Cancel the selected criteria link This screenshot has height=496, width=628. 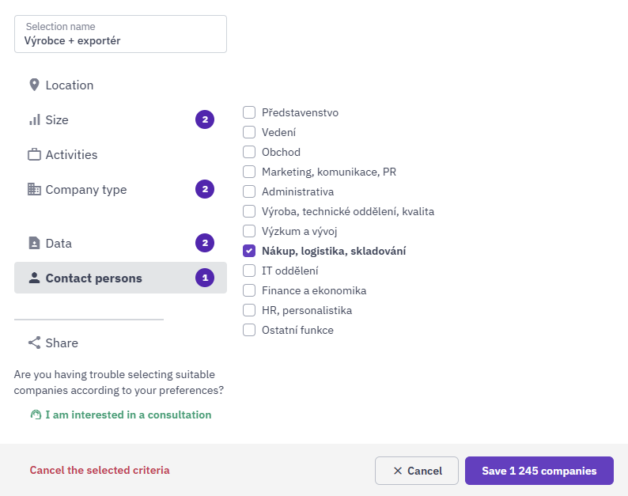(100, 470)
